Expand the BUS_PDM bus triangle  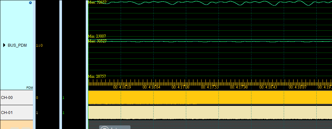(x=4, y=45)
